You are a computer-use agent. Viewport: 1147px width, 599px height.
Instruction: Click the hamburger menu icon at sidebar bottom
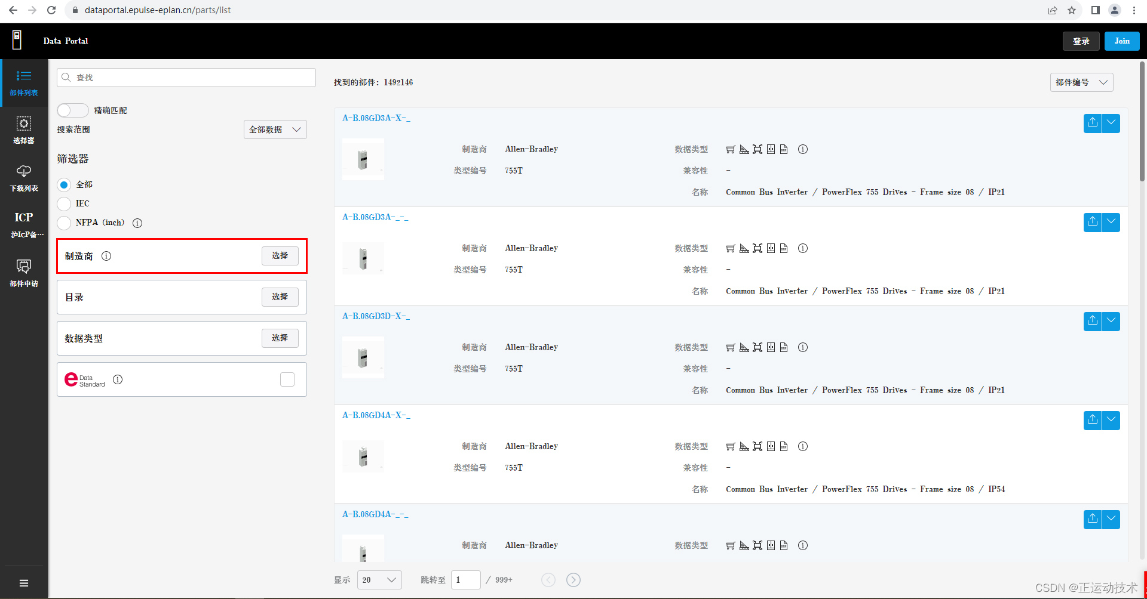coord(24,583)
